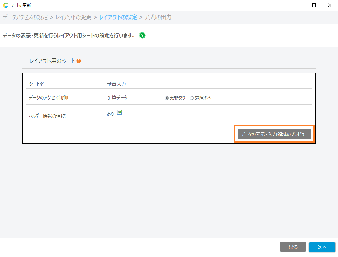Click the green help icon beside the description
338x257 pixels.
pyautogui.click(x=142, y=35)
